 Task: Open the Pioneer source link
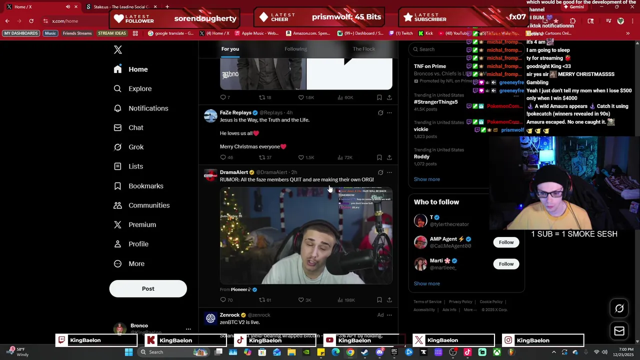(x=240, y=289)
